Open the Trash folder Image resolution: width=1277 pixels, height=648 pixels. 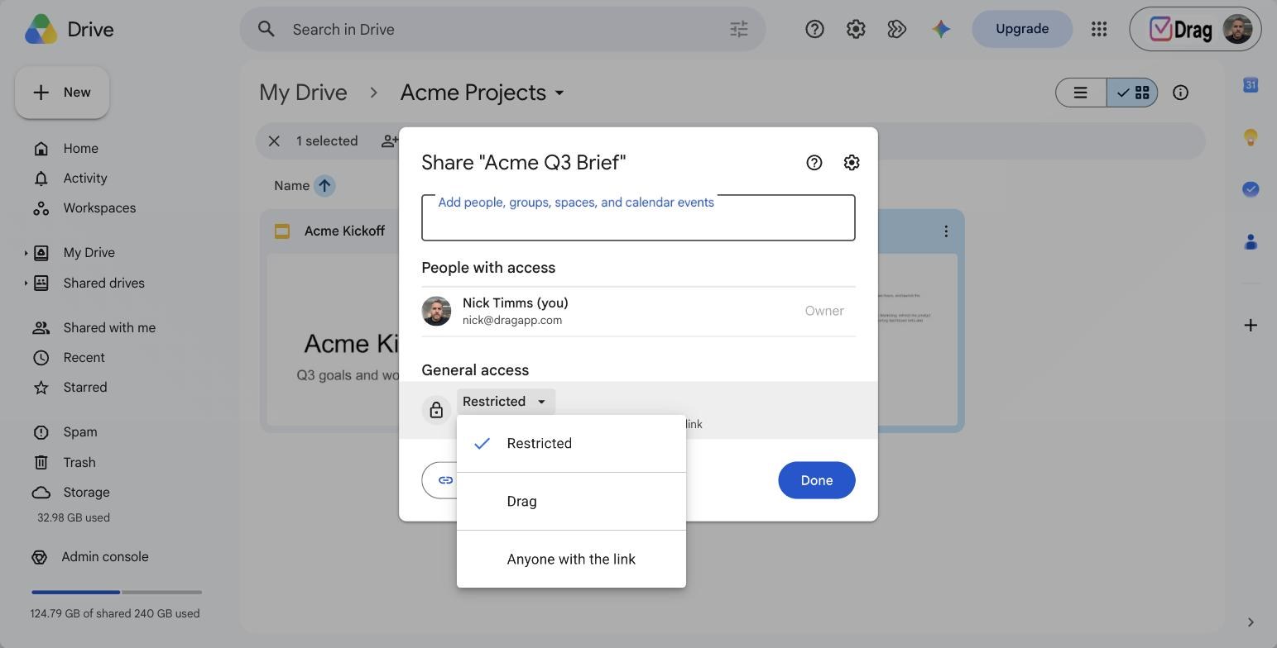pyautogui.click(x=79, y=463)
